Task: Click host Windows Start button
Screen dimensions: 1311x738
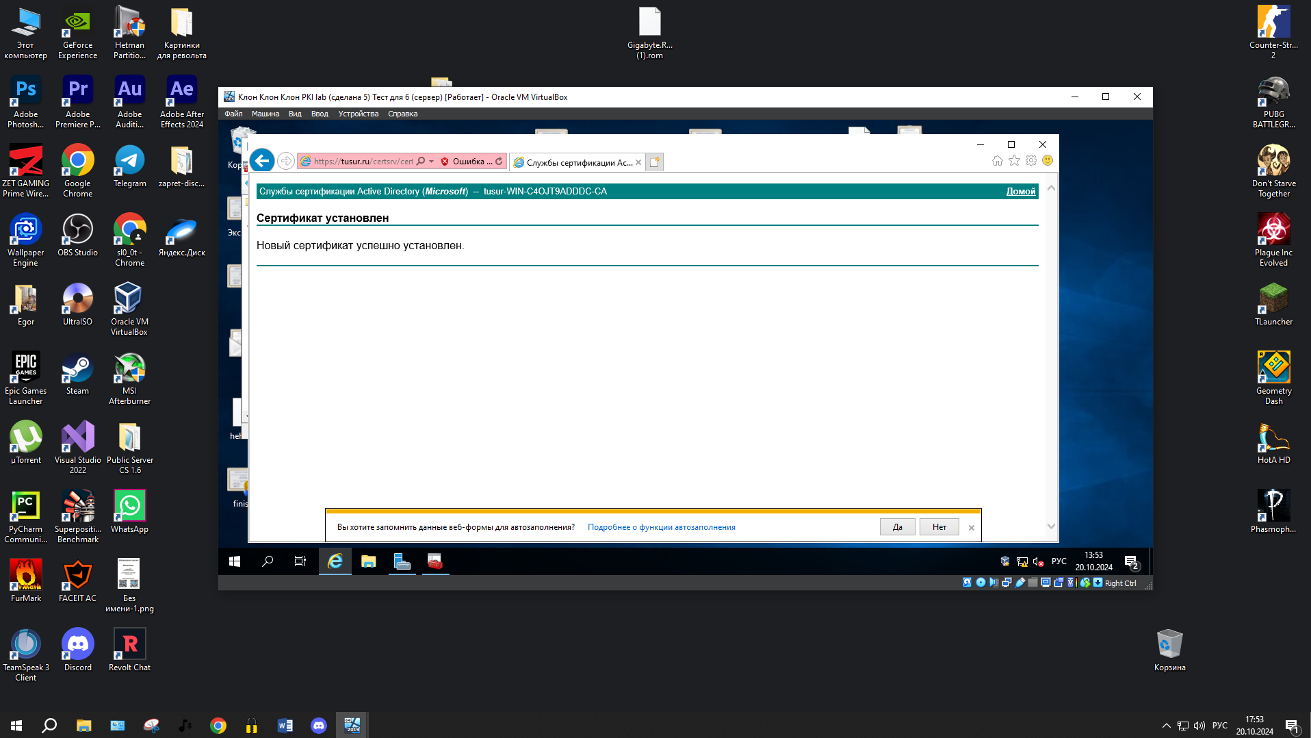Action: 16,725
